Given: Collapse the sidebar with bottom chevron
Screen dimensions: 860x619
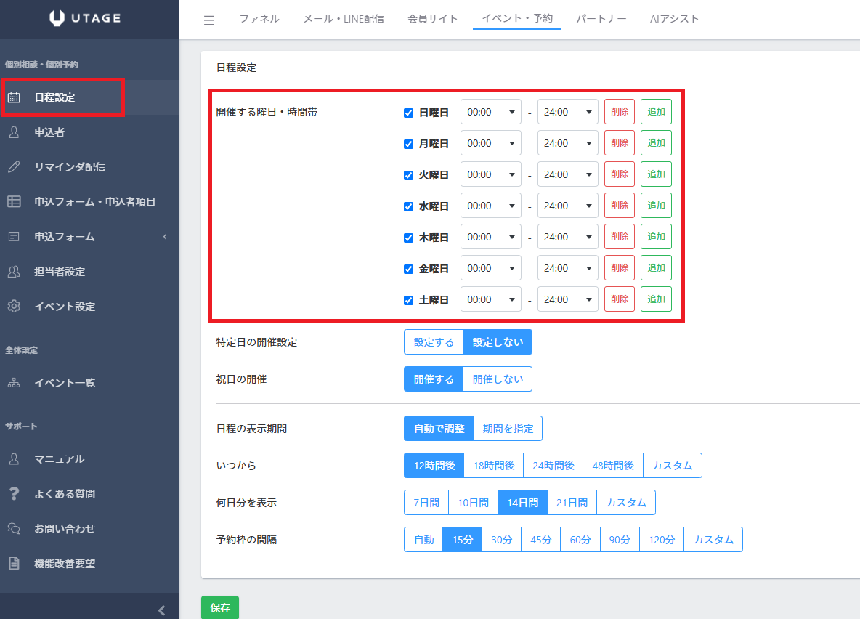Looking at the screenshot, I should click(161, 610).
